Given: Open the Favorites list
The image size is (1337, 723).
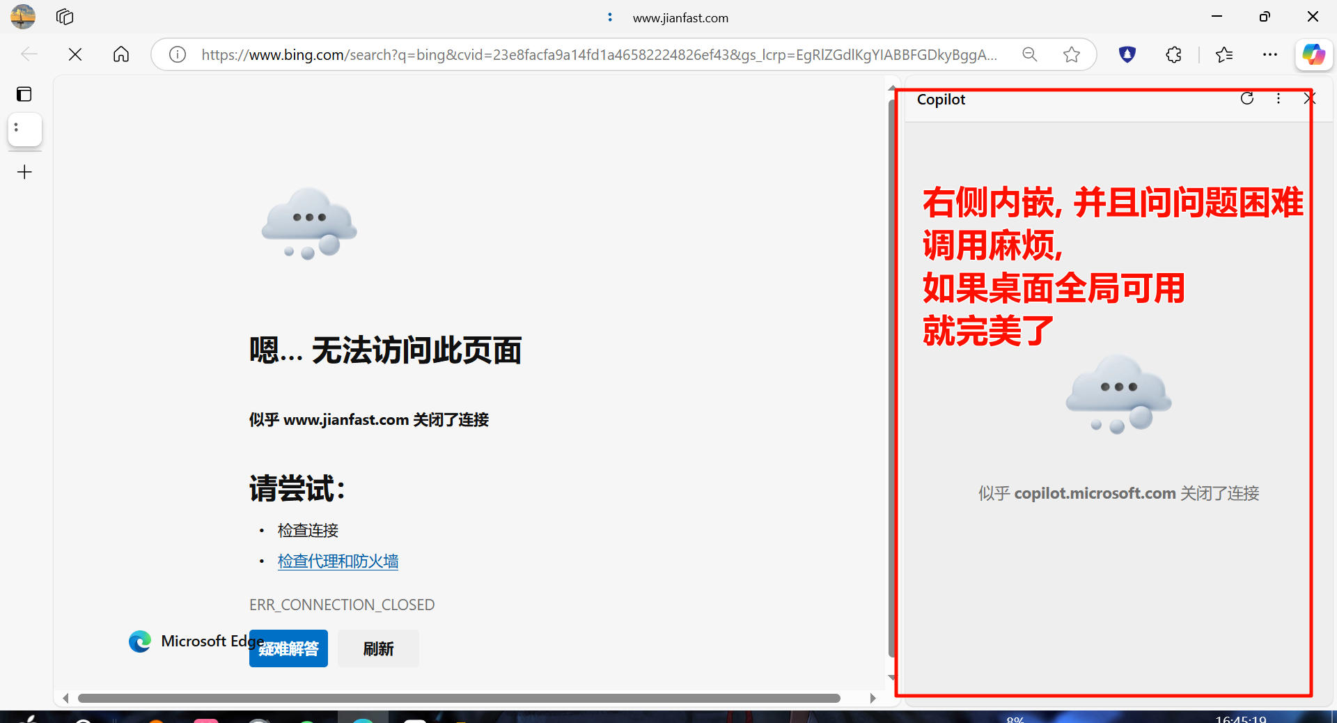Looking at the screenshot, I should point(1224,54).
